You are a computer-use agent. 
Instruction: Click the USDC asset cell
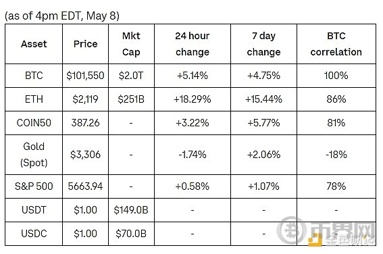click(34, 234)
